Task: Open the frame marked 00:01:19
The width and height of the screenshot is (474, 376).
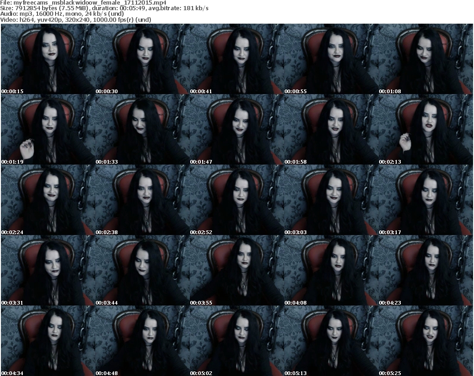Action: pyautogui.click(x=48, y=129)
